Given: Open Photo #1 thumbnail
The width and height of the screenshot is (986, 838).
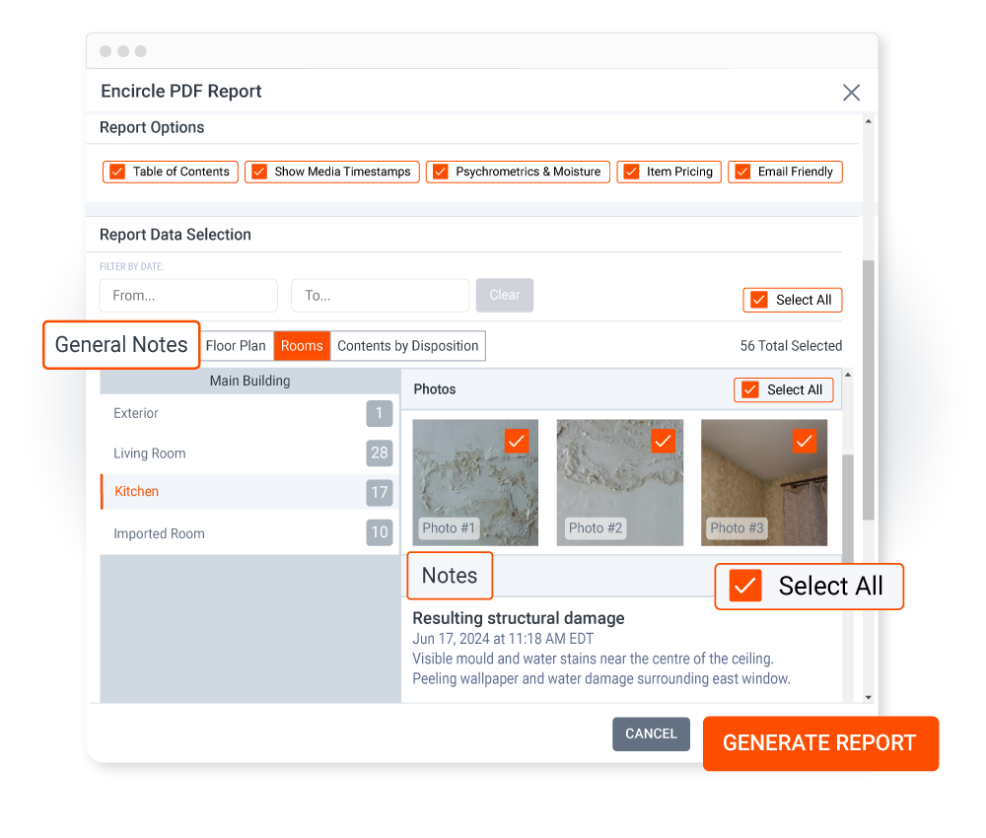Looking at the screenshot, I should click(x=475, y=483).
